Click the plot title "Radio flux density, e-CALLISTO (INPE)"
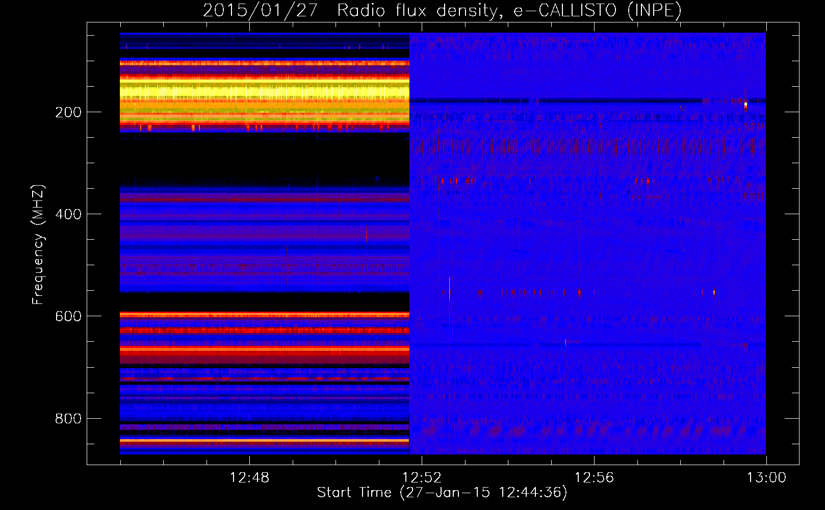This screenshot has width=825, height=510. 509,11
